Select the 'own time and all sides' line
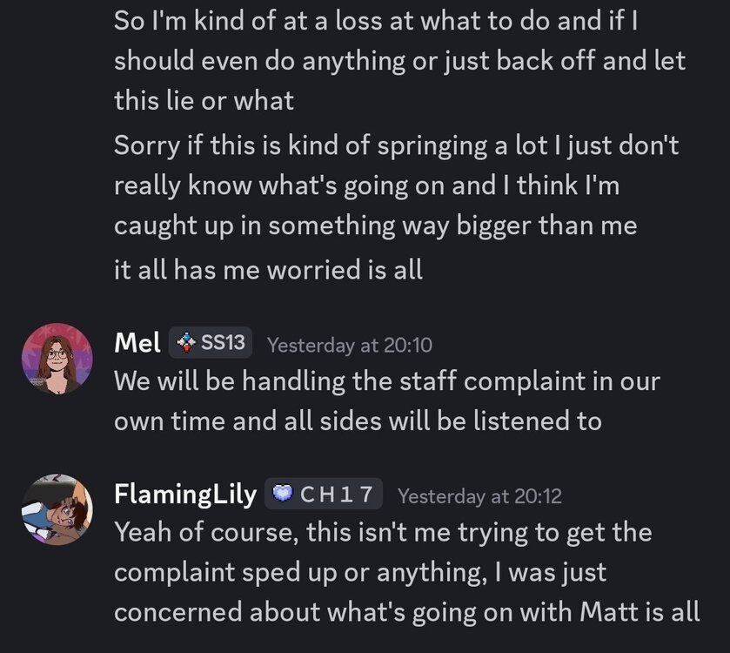 coord(358,421)
